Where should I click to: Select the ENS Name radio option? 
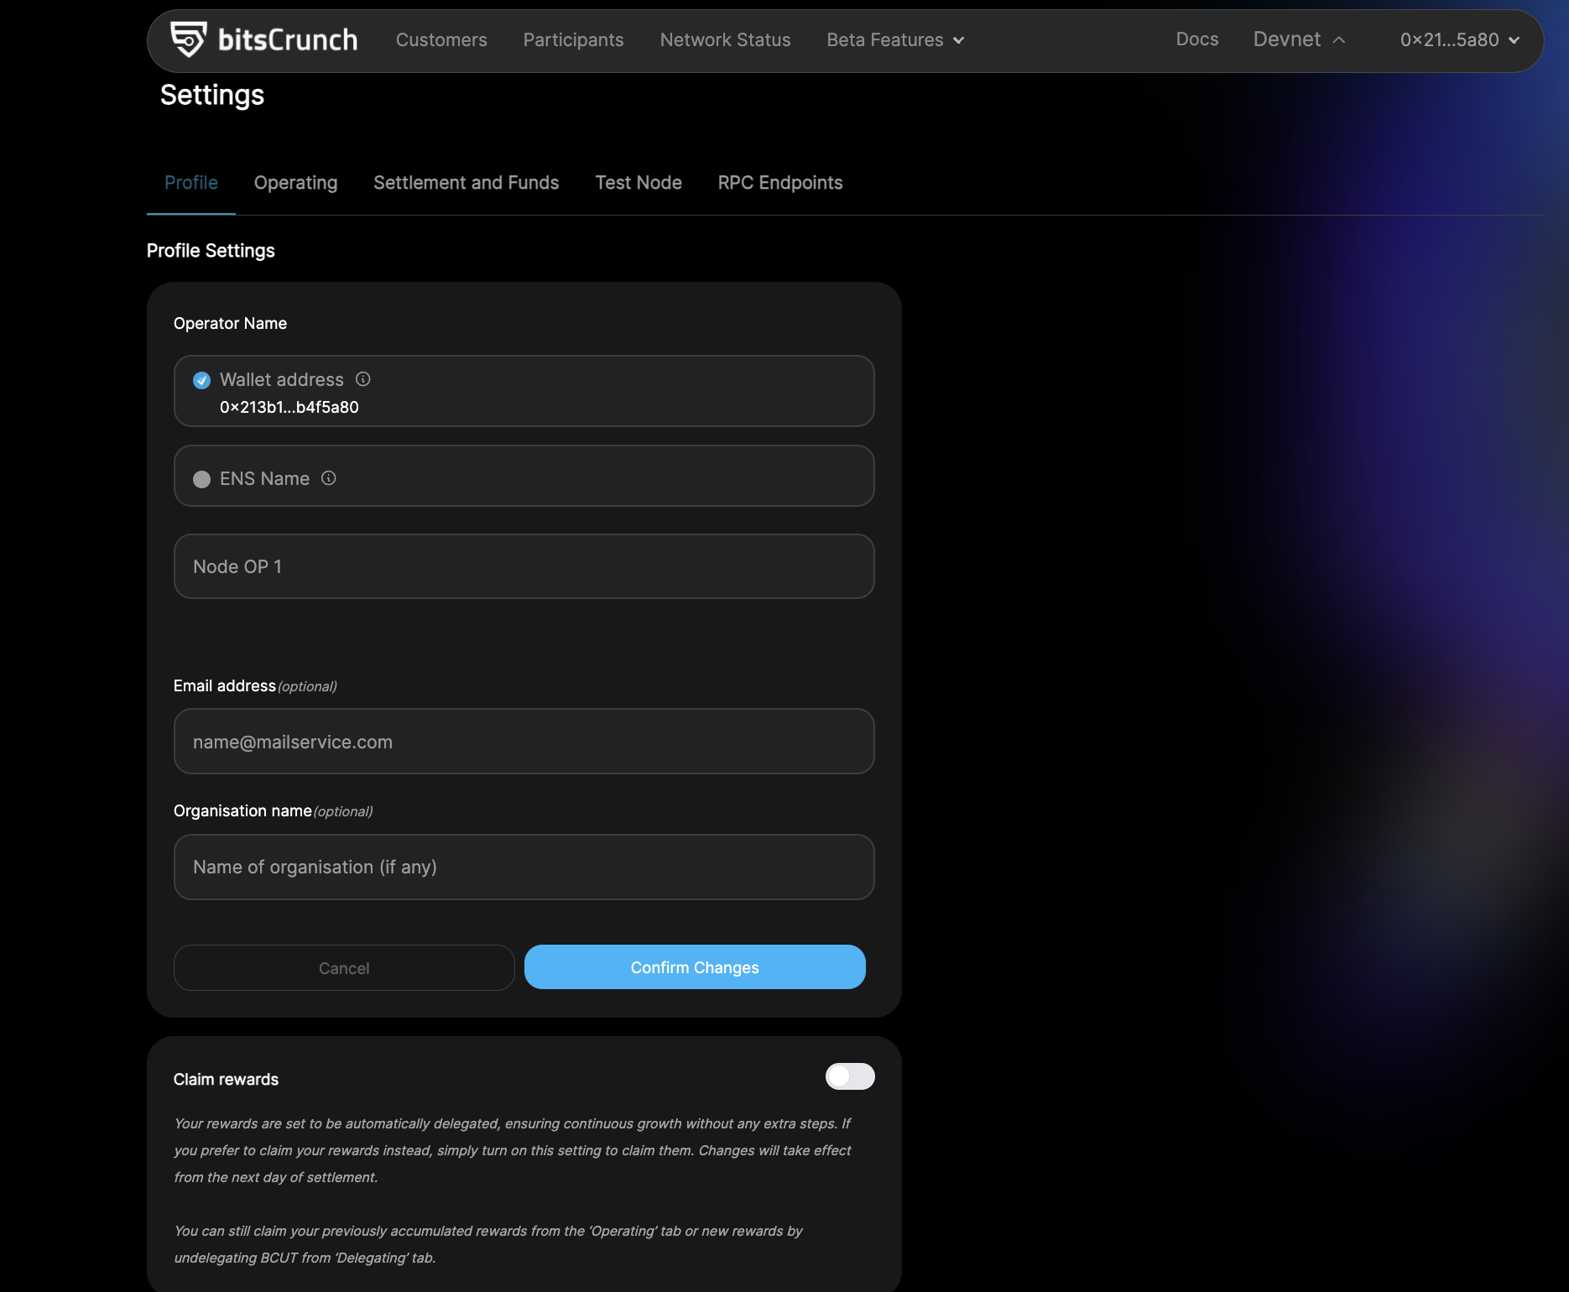[x=201, y=479]
